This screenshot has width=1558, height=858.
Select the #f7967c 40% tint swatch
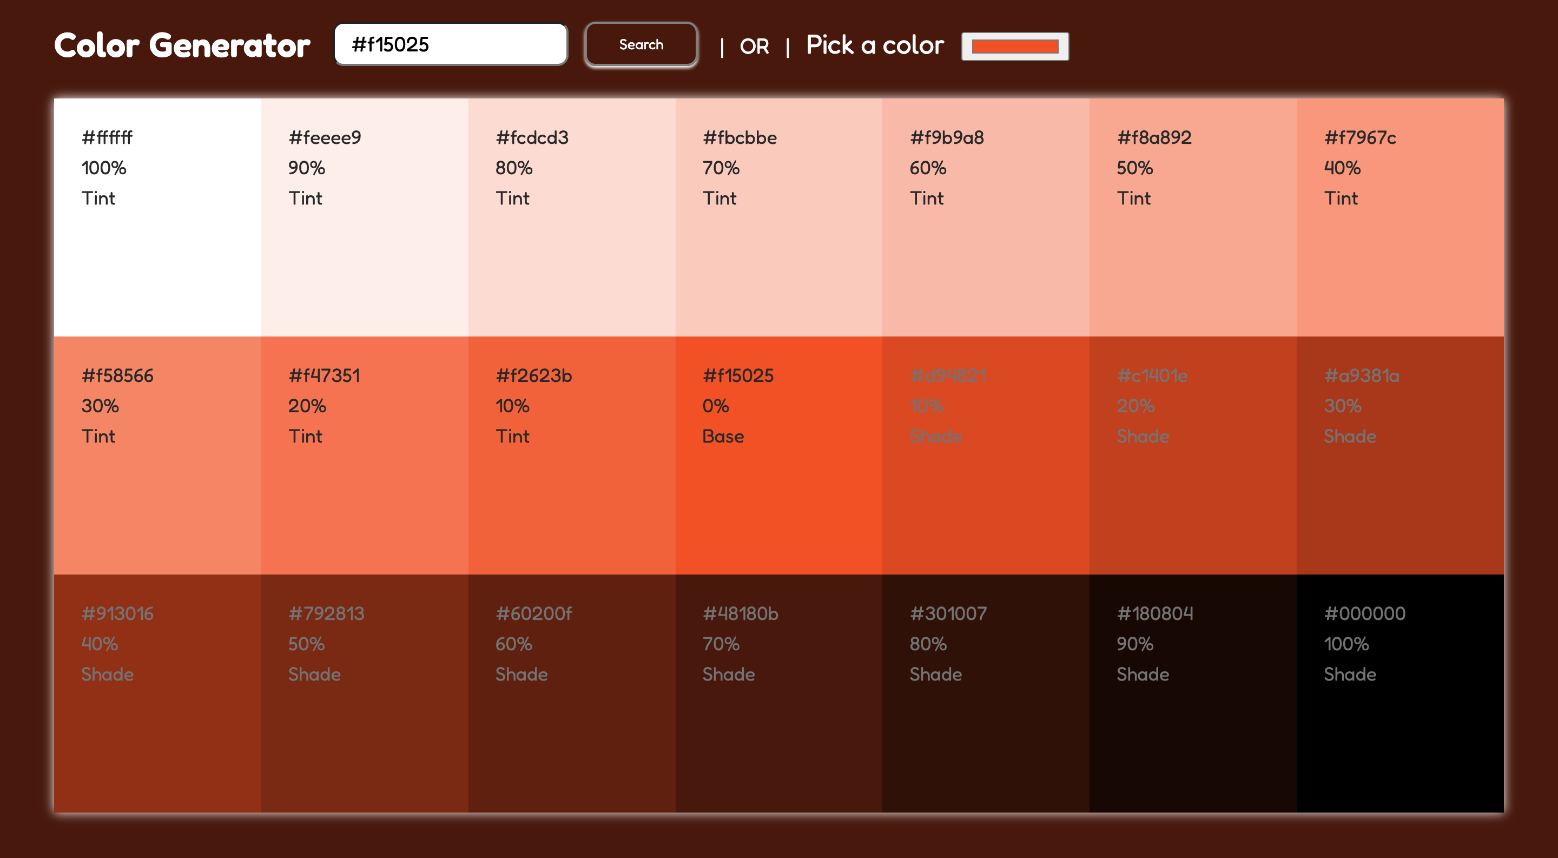[1399, 217]
